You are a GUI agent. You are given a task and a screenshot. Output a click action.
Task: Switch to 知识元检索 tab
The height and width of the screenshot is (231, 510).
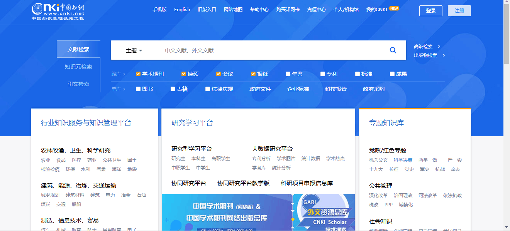pyautogui.click(x=78, y=67)
